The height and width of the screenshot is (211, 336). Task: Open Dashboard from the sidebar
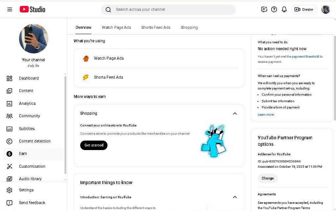click(x=29, y=78)
